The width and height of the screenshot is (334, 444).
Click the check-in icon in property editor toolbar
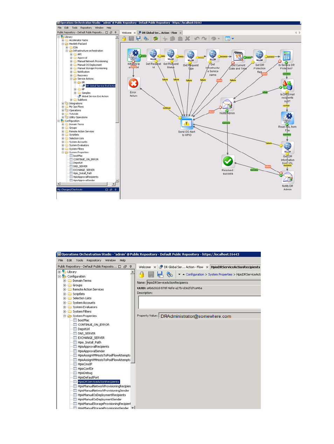point(170,274)
